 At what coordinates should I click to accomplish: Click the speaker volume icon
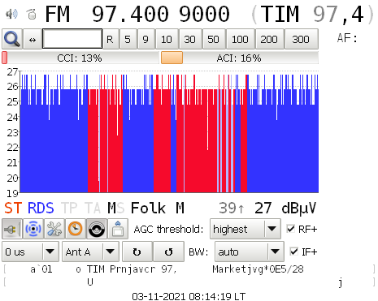point(11,14)
